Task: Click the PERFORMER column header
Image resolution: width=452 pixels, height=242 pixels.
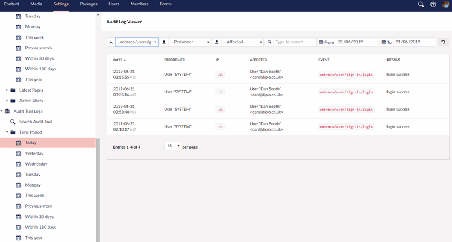Action: [x=174, y=60]
